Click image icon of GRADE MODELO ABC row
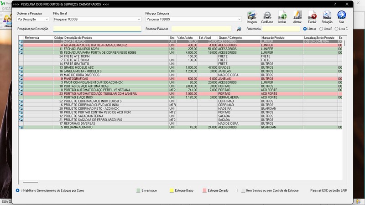The height and width of the screenshot is (205, 365). [x=21, y=67]
